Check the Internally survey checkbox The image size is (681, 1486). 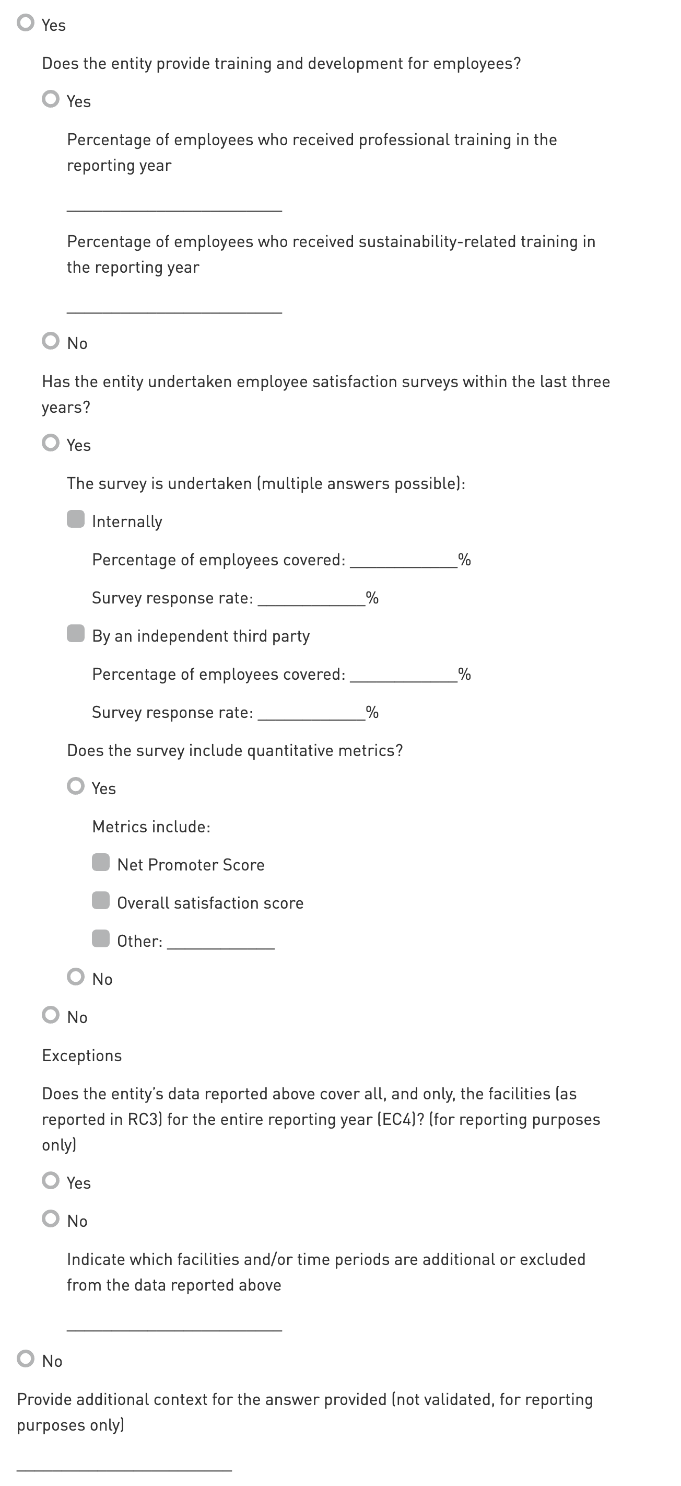coord(76,519)
